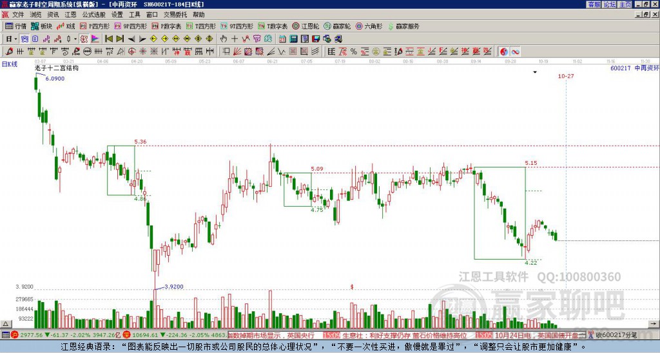Select the Gann fan lines tool
This screenshot has height=353, width=660.
pyautogui.click(x=237, y=52)
